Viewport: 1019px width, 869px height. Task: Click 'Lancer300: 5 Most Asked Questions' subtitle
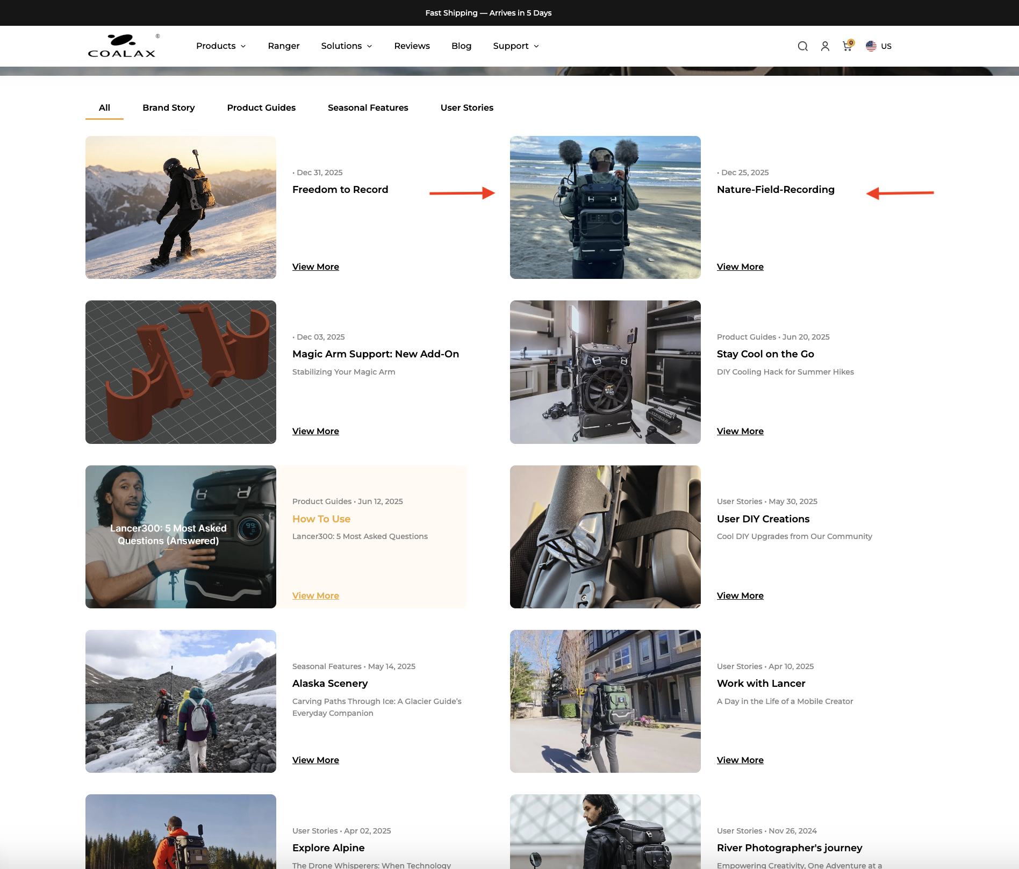click(360, 536)
